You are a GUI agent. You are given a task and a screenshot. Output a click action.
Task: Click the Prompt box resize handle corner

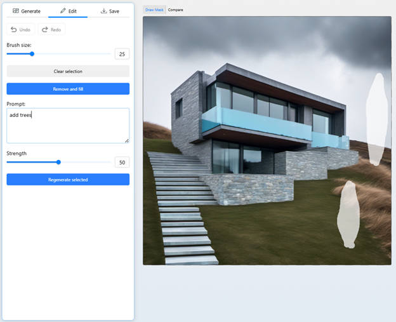126,140
